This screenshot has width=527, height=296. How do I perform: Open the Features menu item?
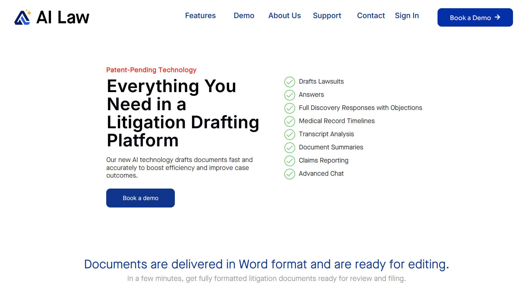pyautogui.click(x=200, y=16)
